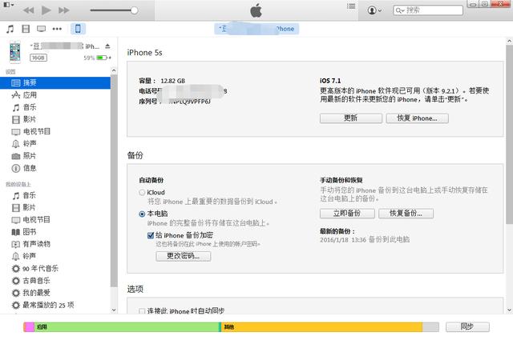Click the green 应用 storage segment

tap(127, 327)
